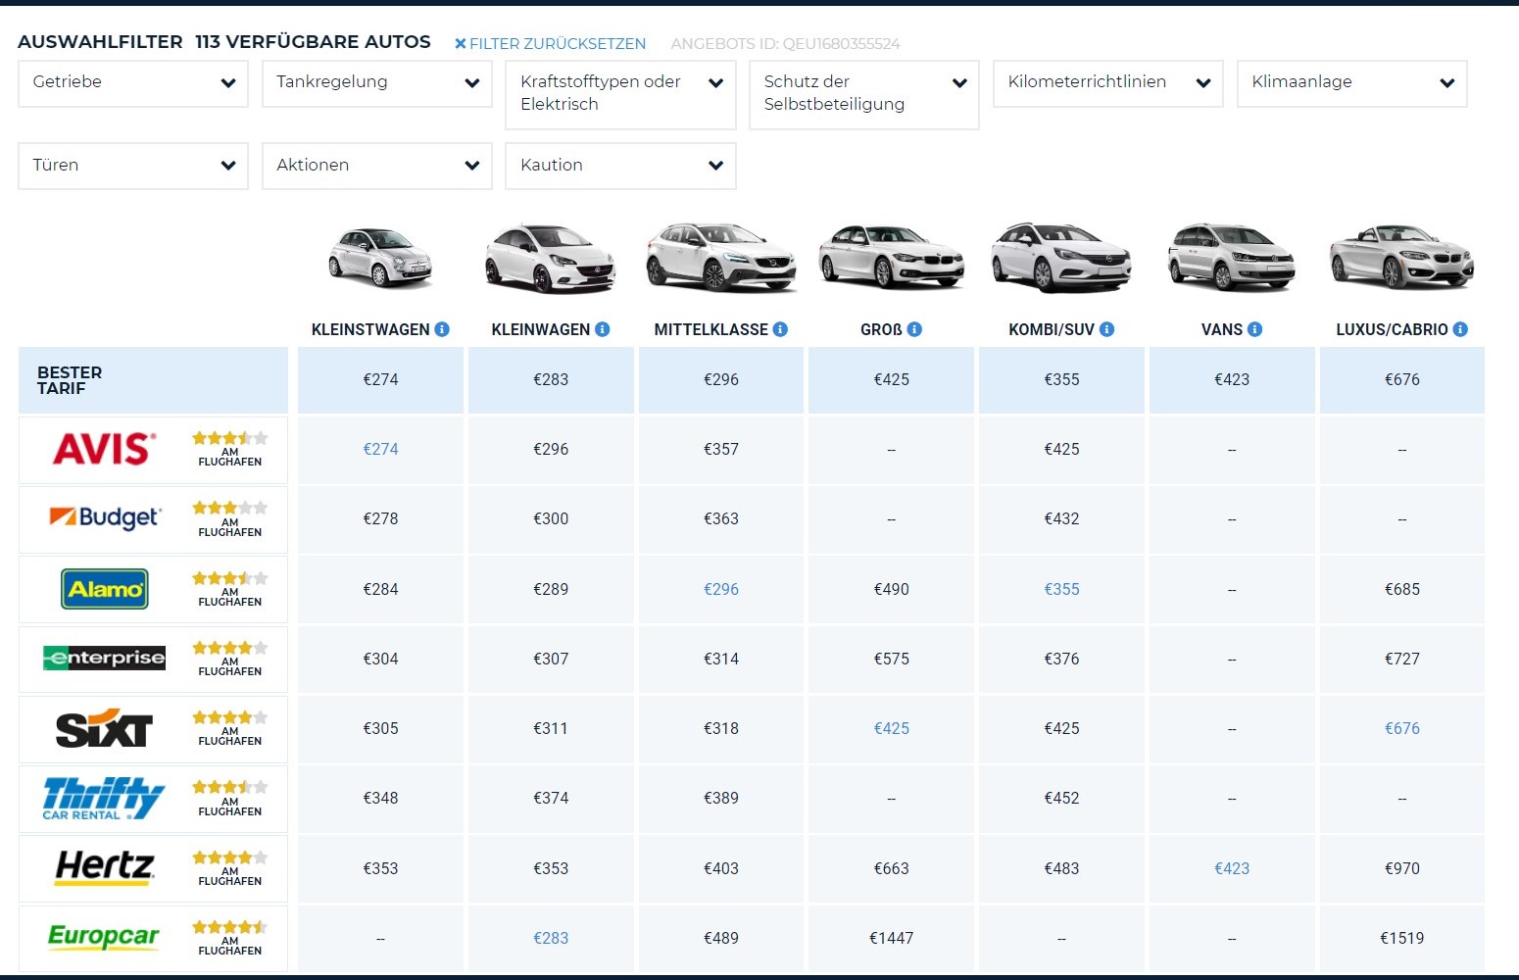The height and width of the screenshot is (980, 1519).
Task: Pick Sixt Groß price €425
Action: click(892, 728)
